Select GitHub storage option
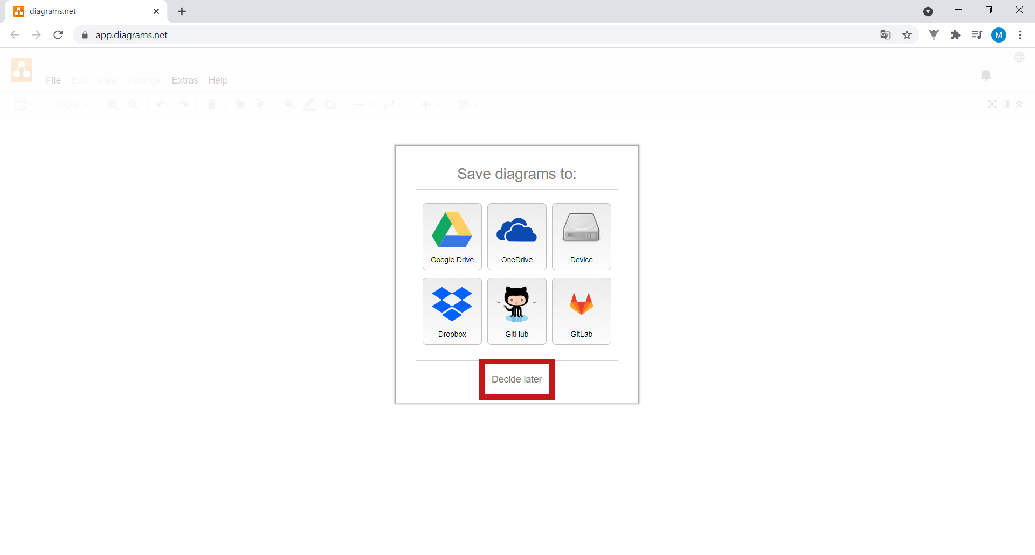 [x=516, y=311]
